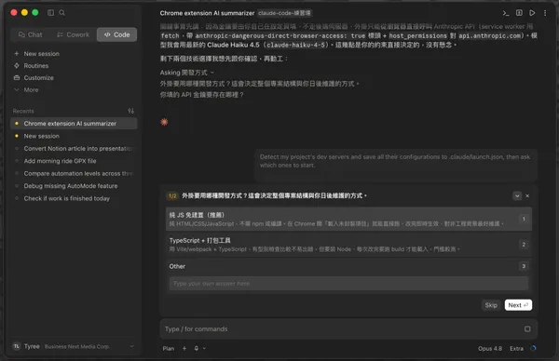Select the 純 JS 免建置 option
This screenshot has width=559, height=361.
point(348,219)
